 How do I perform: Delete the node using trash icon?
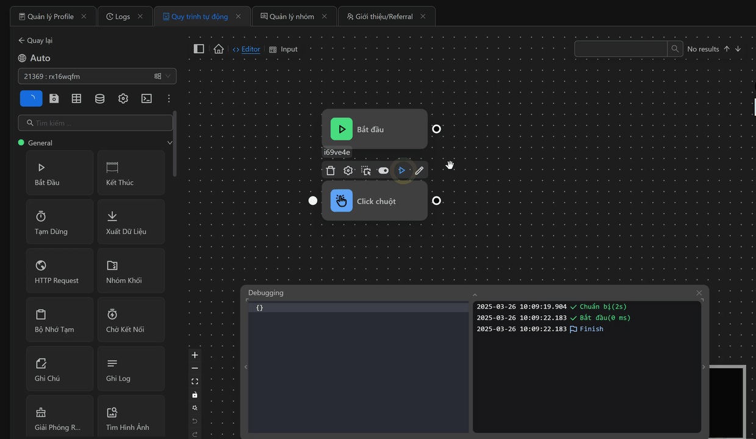click(x=330, y=171)
